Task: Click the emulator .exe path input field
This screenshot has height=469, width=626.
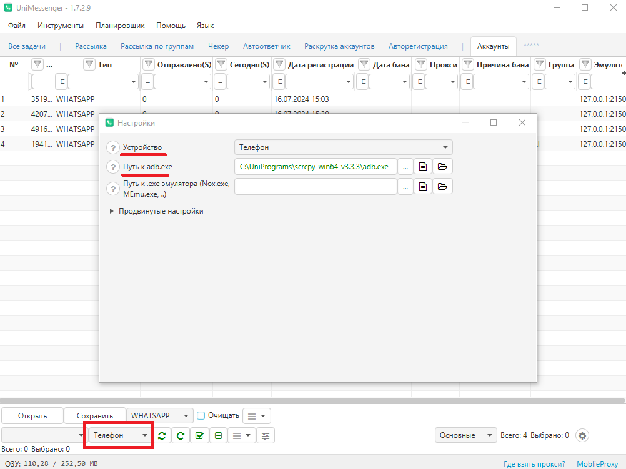Action: [x=315, y=186]
